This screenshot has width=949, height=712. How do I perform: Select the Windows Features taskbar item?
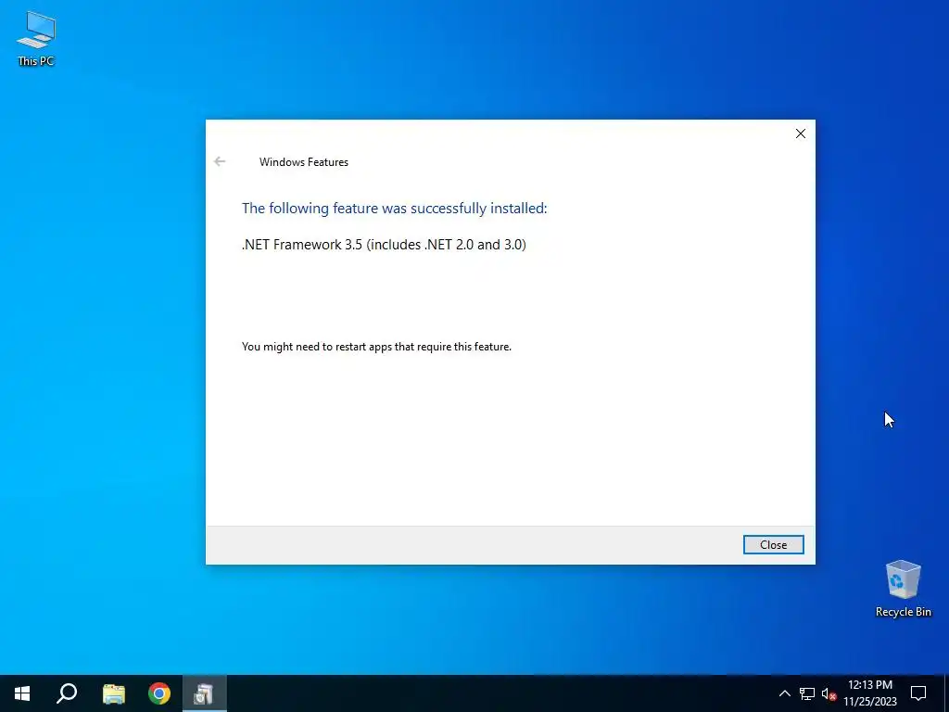[205, 693]
